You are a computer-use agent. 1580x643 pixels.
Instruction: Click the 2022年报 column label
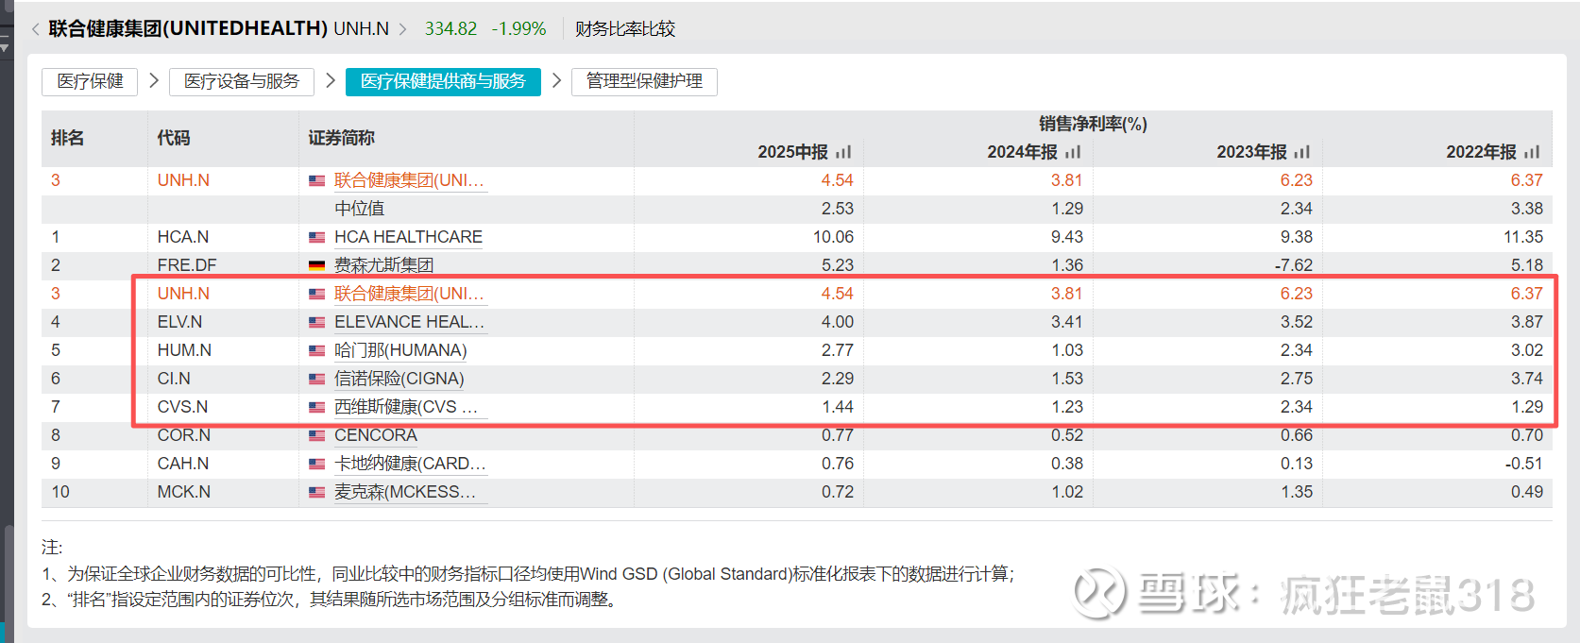1481,152
